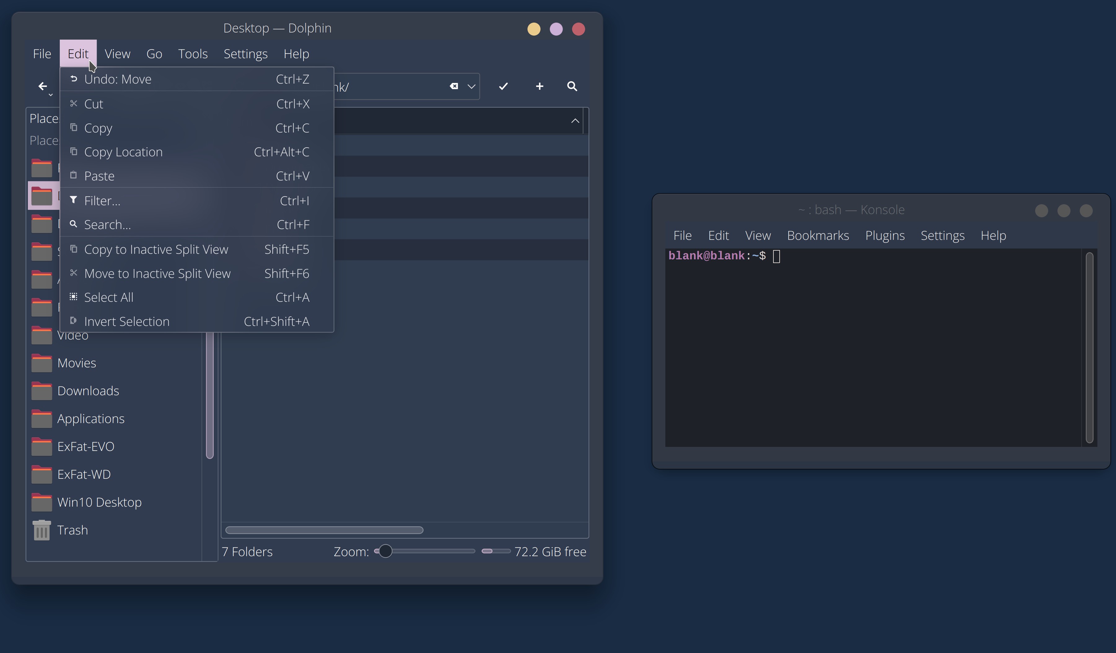
Task: Confirm location with the checkmark icon
Action: [x=503, y=86]
